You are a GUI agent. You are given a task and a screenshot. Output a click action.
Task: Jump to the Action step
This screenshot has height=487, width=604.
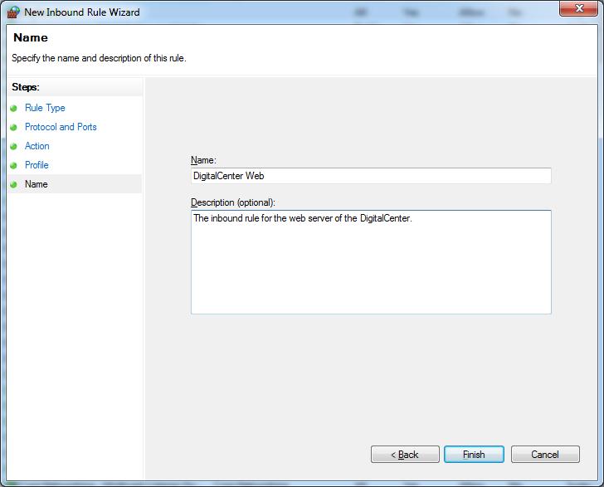pyautogui.click(x=37, y=146)
